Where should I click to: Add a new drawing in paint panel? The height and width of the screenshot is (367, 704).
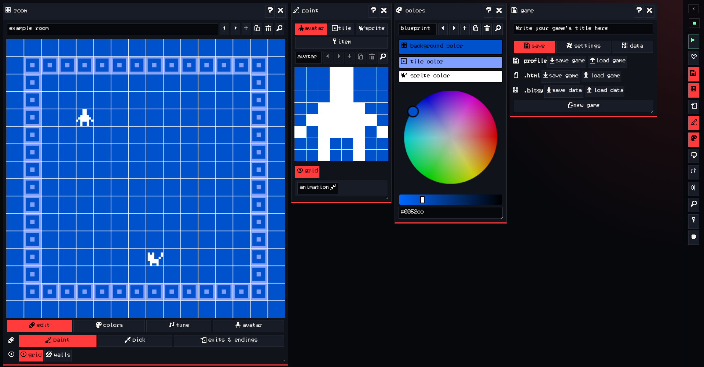point(349,57)
